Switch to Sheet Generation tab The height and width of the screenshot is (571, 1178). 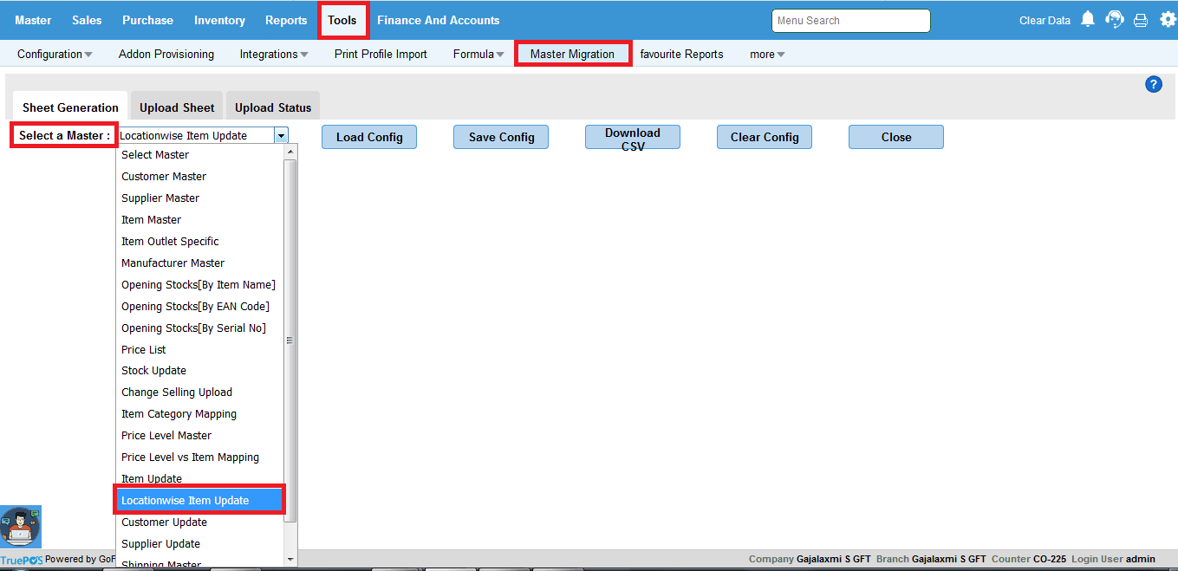[x=70, y=107]
